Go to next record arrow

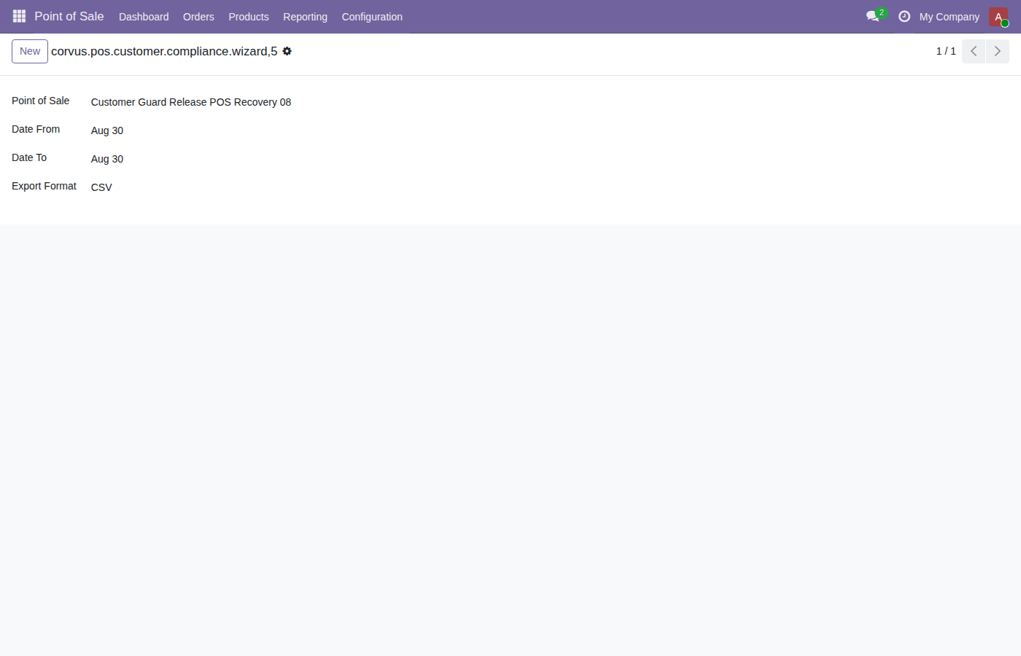(x=998, y=51)
